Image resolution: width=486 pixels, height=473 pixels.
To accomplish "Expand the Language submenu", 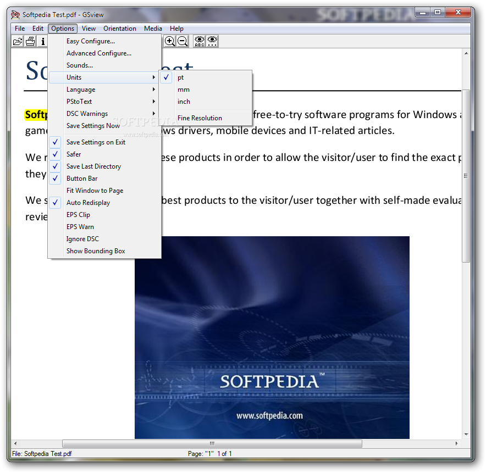I will 105,90.
